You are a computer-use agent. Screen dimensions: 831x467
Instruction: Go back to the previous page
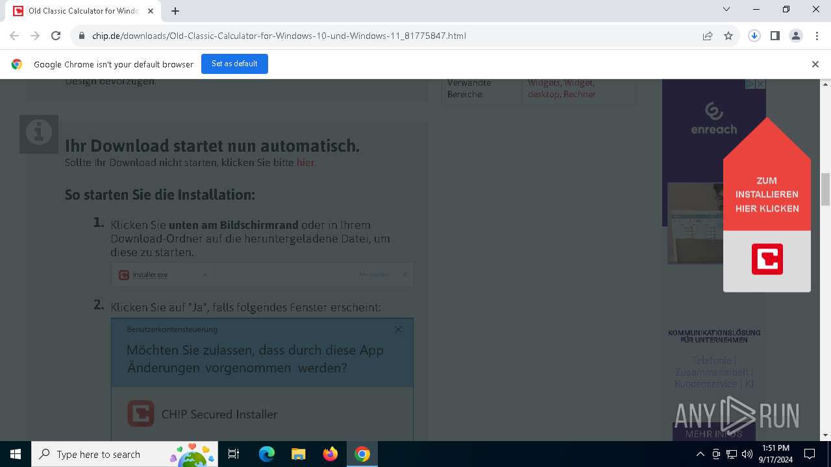pos(14,36)
